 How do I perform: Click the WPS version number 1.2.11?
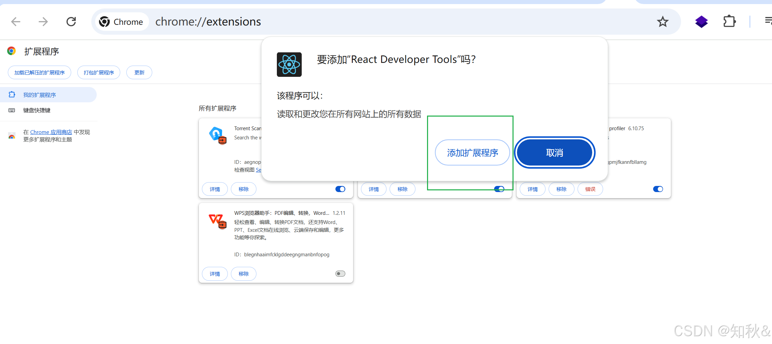pyautogui.click(x=339, y=213)
